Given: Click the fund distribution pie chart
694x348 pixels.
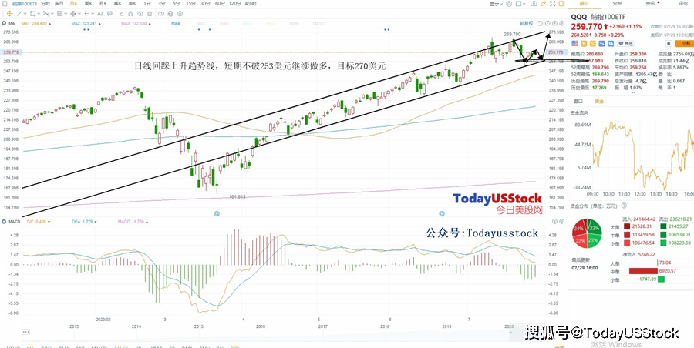Looking at the screenshot, I should (x=587, y=233).
